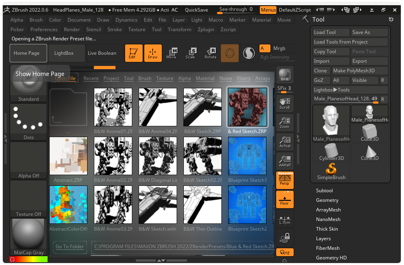
Task: Adjust the See-through slider
Action: point(236,10)
